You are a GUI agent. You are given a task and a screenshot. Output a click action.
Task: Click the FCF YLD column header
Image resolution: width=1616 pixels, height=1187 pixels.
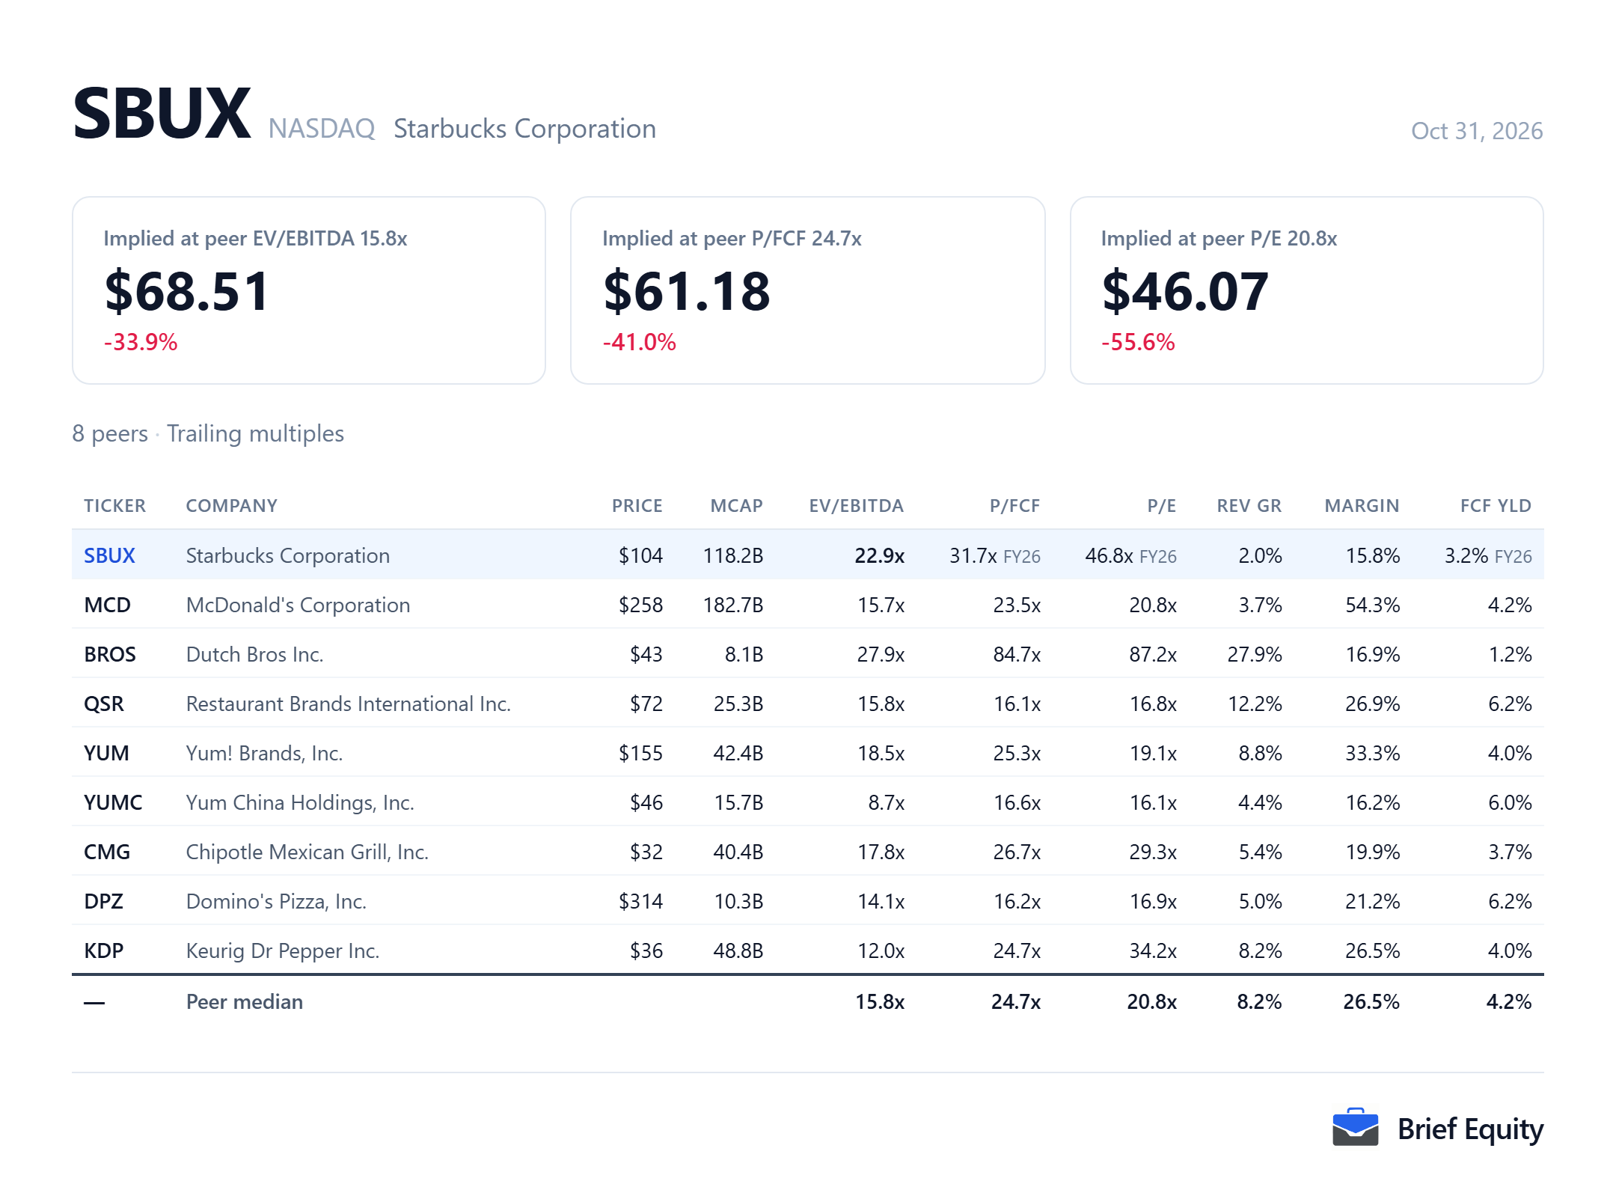1496,506
